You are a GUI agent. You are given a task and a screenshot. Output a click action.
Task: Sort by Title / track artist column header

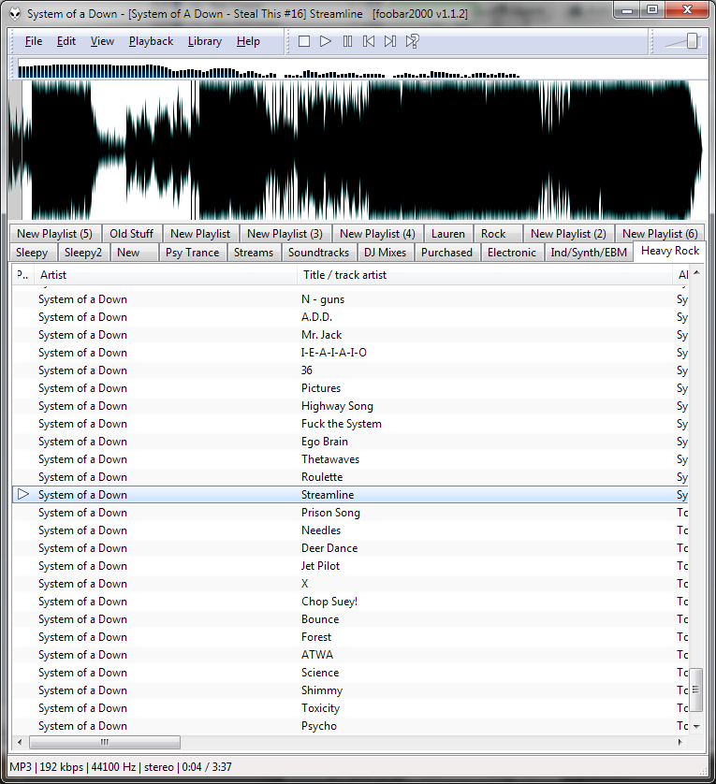[x=485, y=275]
